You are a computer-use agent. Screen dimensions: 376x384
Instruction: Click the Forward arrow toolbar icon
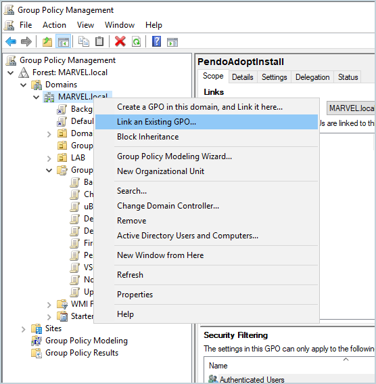pos(26,41)
